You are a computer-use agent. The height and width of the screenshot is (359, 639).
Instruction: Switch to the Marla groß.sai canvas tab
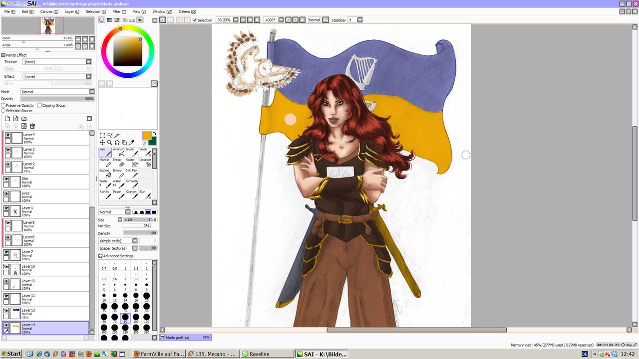186,338
